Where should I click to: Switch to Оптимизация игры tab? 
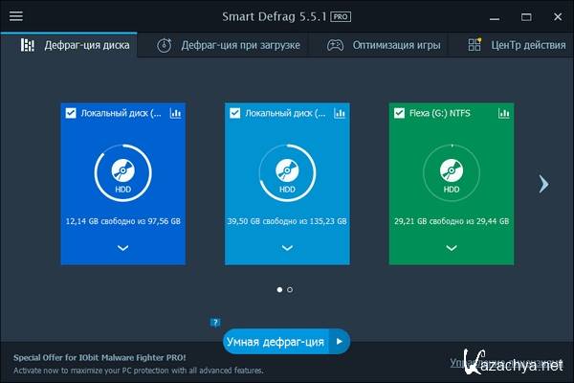[x=387, y=45]
